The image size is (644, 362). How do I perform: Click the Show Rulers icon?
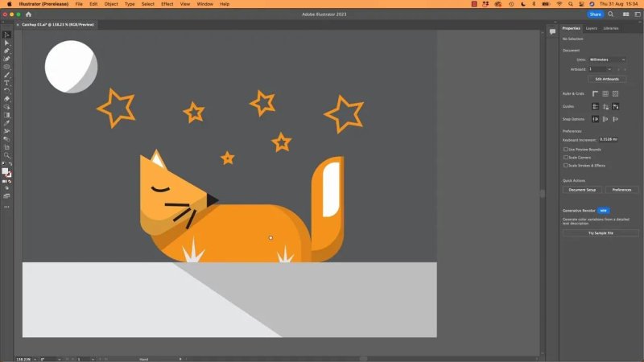click(x=595, y=94)
